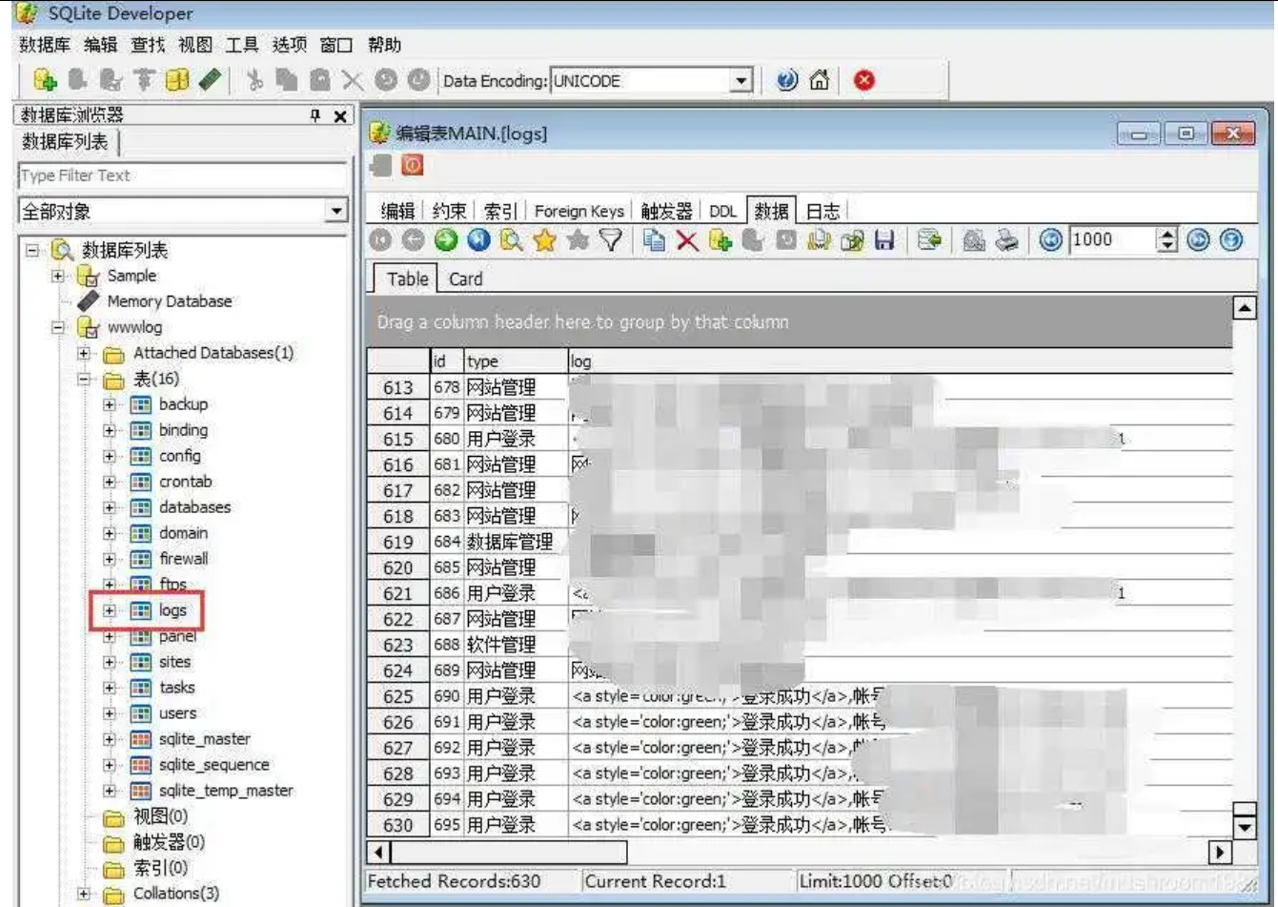Pin the database browser panel
This screenshot has width=1278, height=907.
click(315, 115)
